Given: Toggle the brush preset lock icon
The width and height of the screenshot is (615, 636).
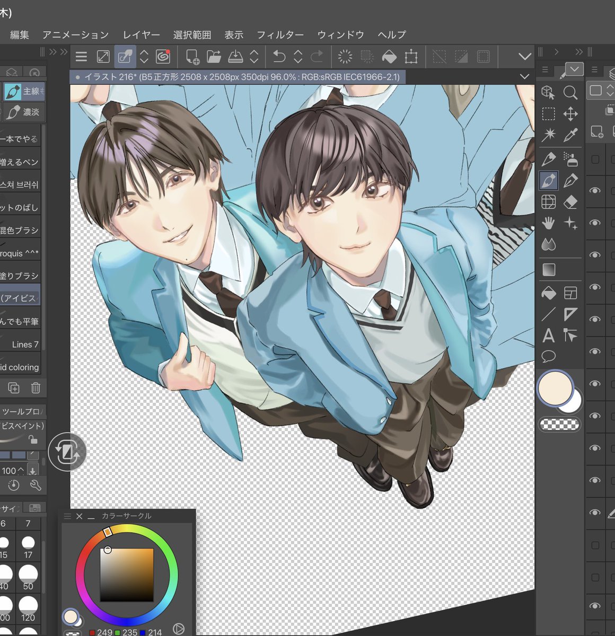Looking at the screenshot, I should [x=33, y=439].
